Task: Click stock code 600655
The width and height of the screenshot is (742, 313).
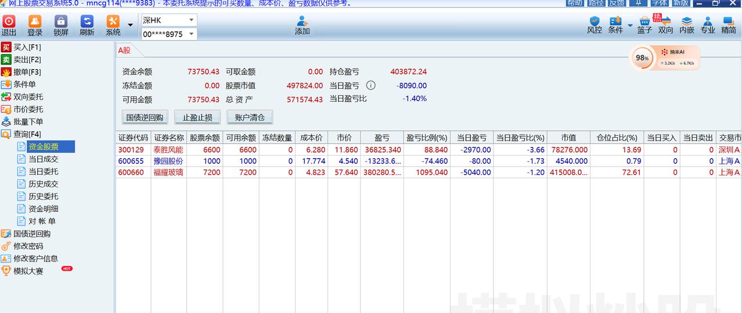Action: (131, 161)
